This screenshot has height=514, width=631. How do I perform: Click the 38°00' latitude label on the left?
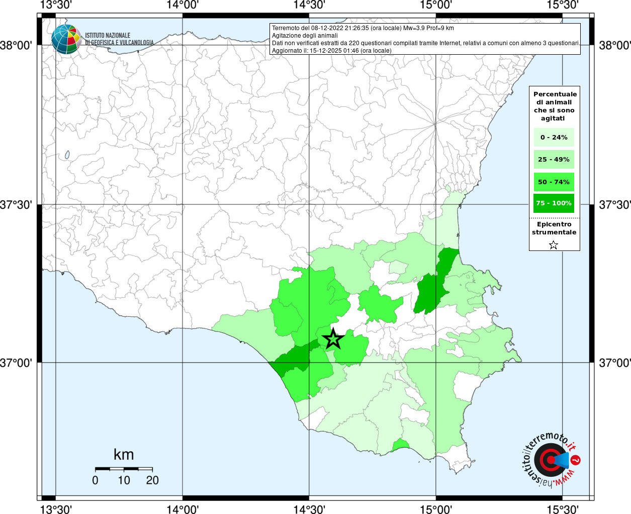(x=16, y=46)
